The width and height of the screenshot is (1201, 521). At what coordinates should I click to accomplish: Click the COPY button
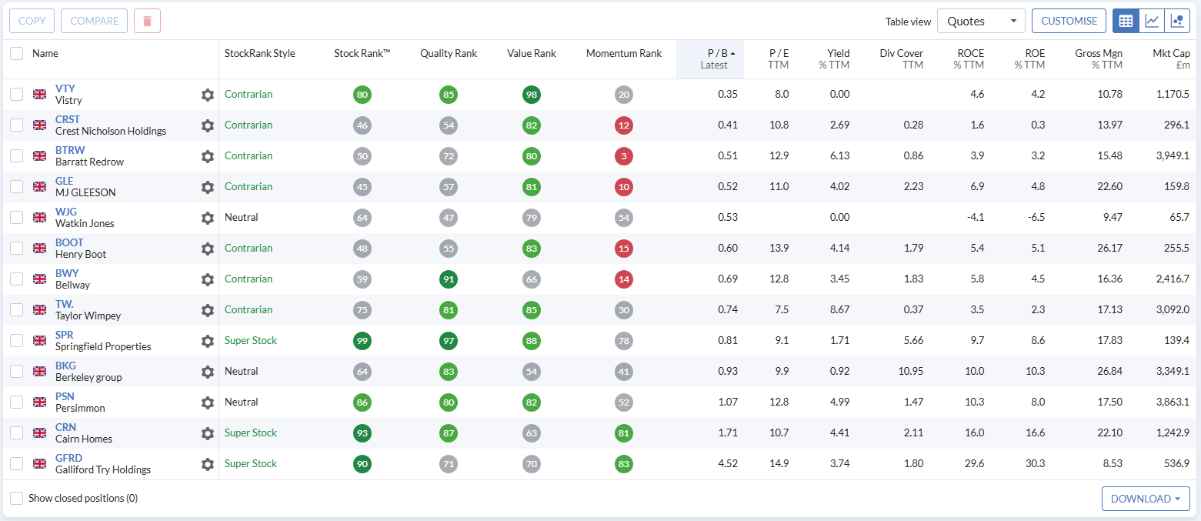(32, 21)
